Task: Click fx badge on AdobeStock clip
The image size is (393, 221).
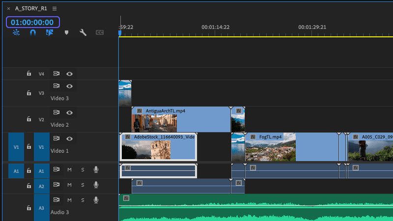Action: point(128,137)
